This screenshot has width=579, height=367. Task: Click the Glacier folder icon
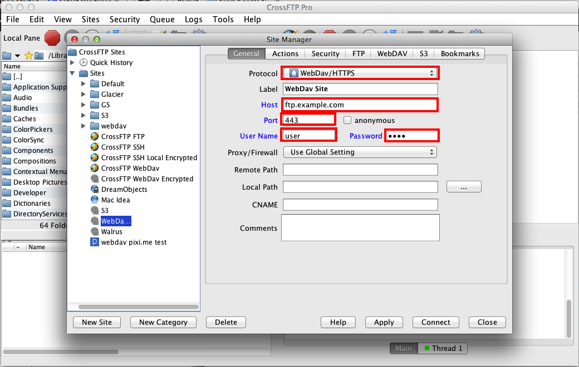95,94
